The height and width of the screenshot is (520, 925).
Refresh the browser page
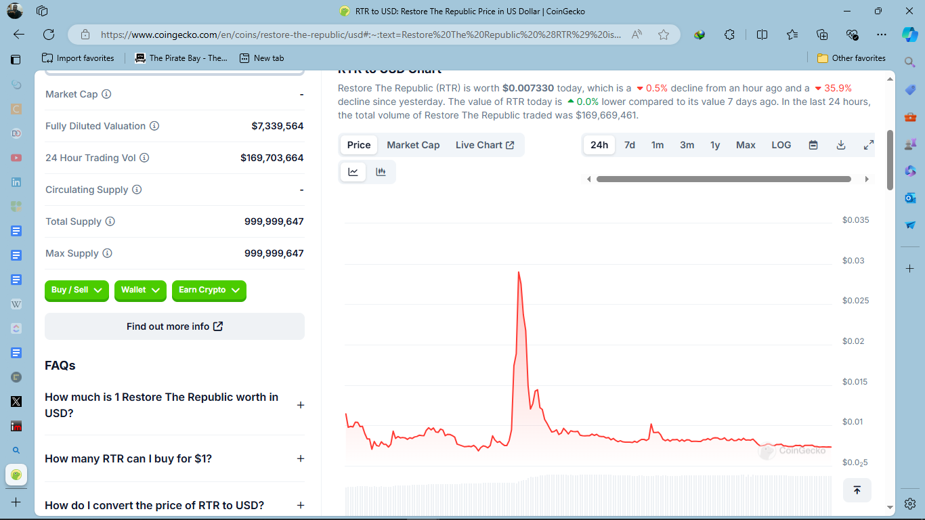pos(49,35)
